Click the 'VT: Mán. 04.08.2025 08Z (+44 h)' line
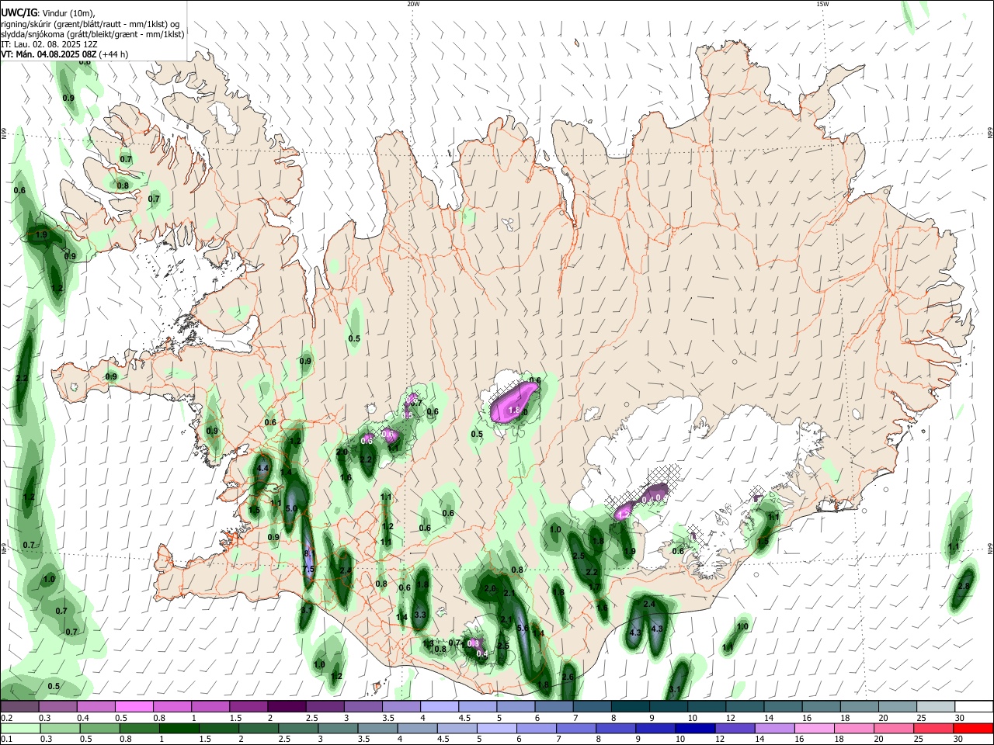Viewport: 994px width, 745px height. 64,54
